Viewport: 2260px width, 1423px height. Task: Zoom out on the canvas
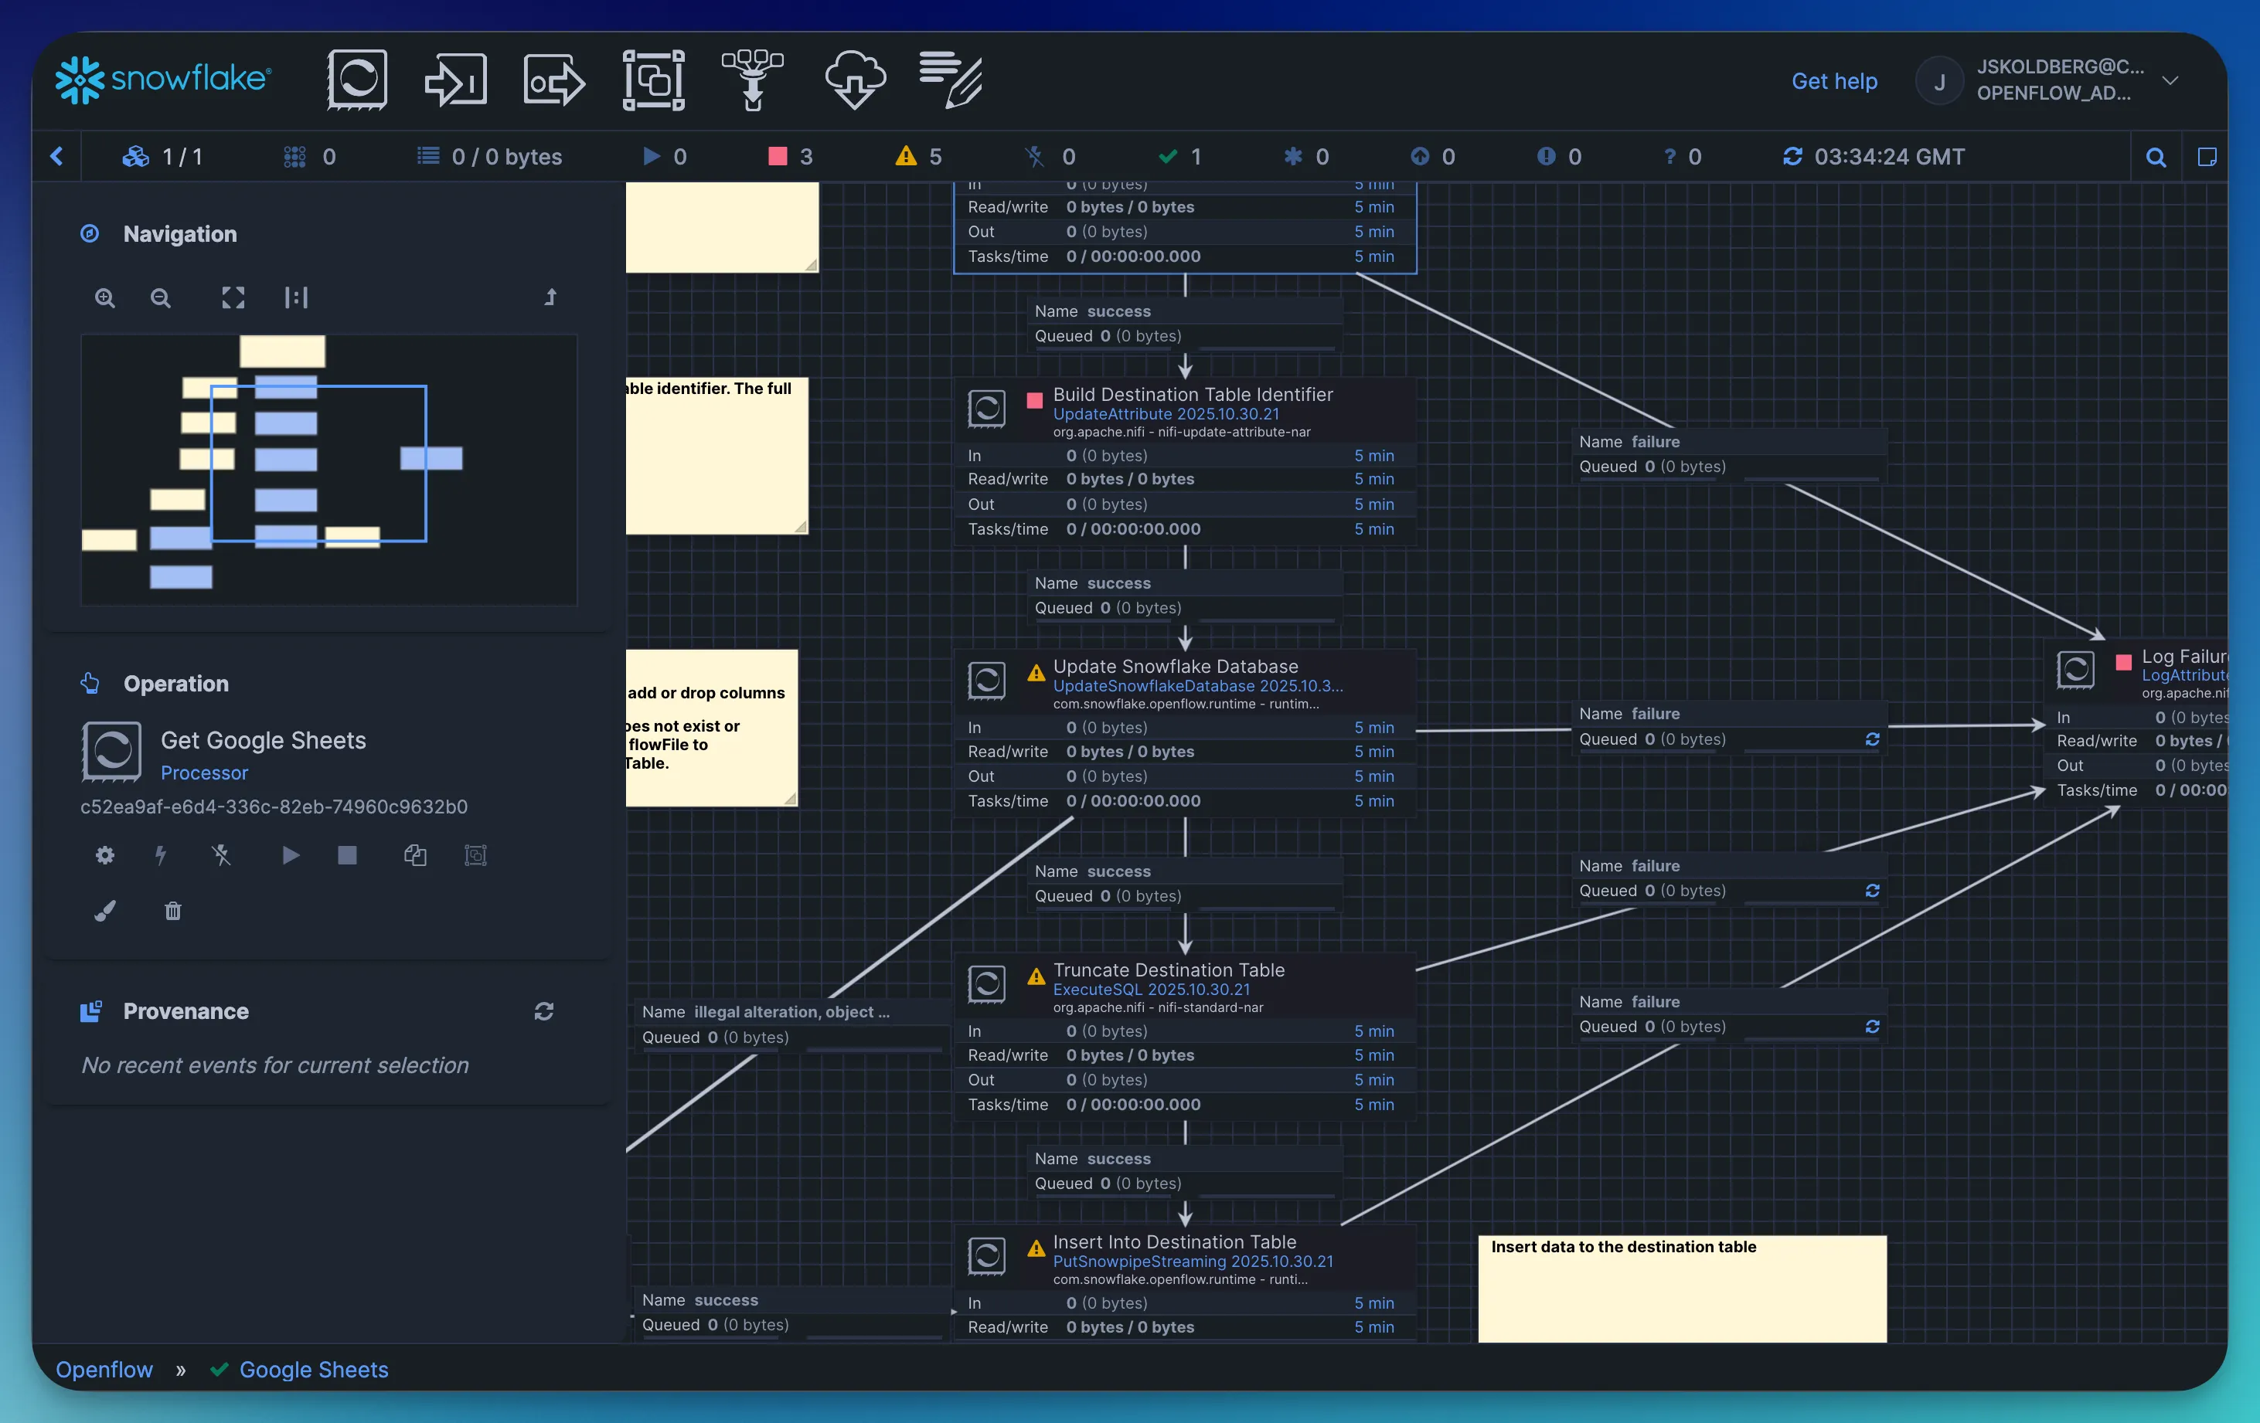coord(161,297)
